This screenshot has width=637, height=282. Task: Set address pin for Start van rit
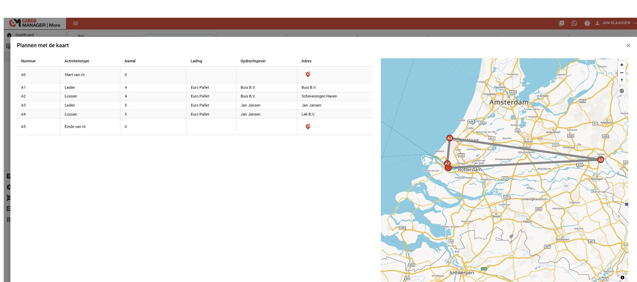[308, 74]
